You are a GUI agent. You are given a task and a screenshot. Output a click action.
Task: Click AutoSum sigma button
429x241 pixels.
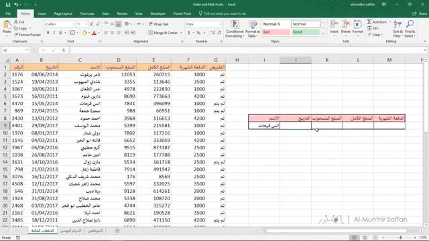click(x=377, y=22)
